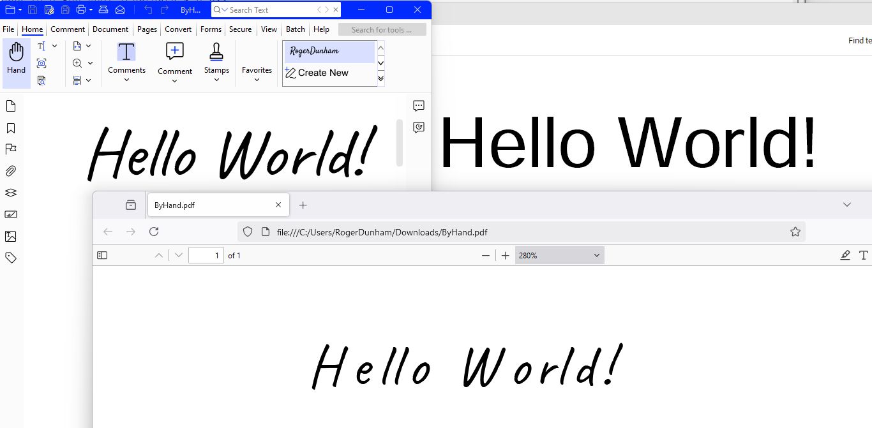Click the zoom in magnifier icon
Viewport: 872px width, 428px height.
click(x=77, y=63)
